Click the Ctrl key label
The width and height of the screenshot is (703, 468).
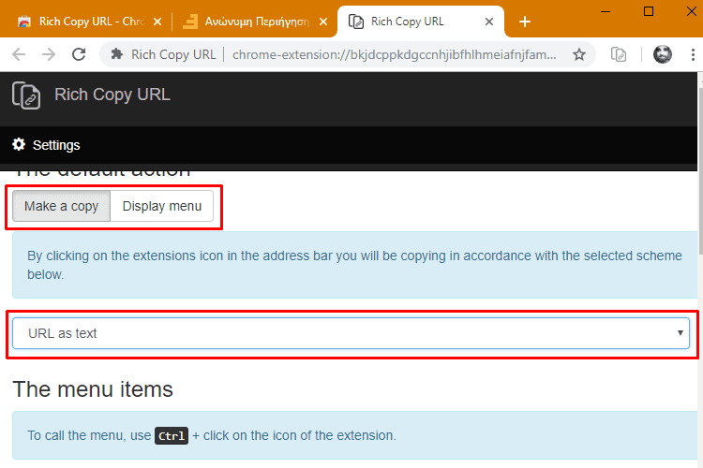tap(172, 436)
